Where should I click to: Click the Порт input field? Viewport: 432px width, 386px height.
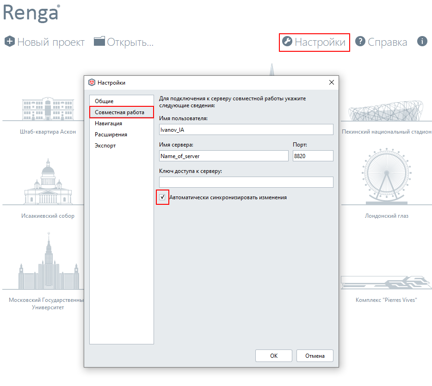[x=313, y=156]
